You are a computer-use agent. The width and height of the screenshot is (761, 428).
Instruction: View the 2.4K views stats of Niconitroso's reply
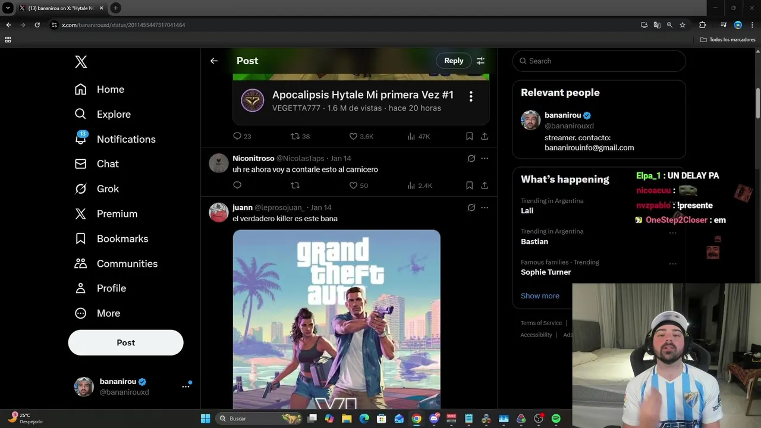pos(420,185)
